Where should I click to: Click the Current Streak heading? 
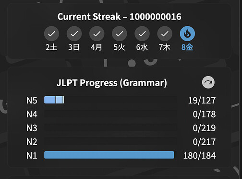click(120, 17)
